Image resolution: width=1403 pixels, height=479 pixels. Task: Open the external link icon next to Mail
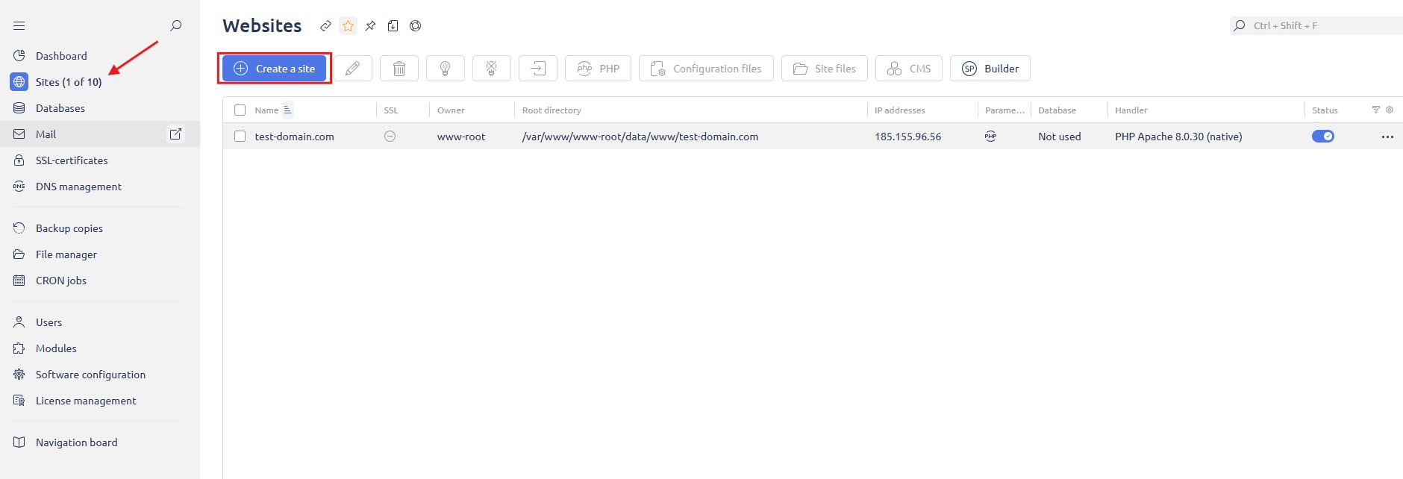click(175, 134)
